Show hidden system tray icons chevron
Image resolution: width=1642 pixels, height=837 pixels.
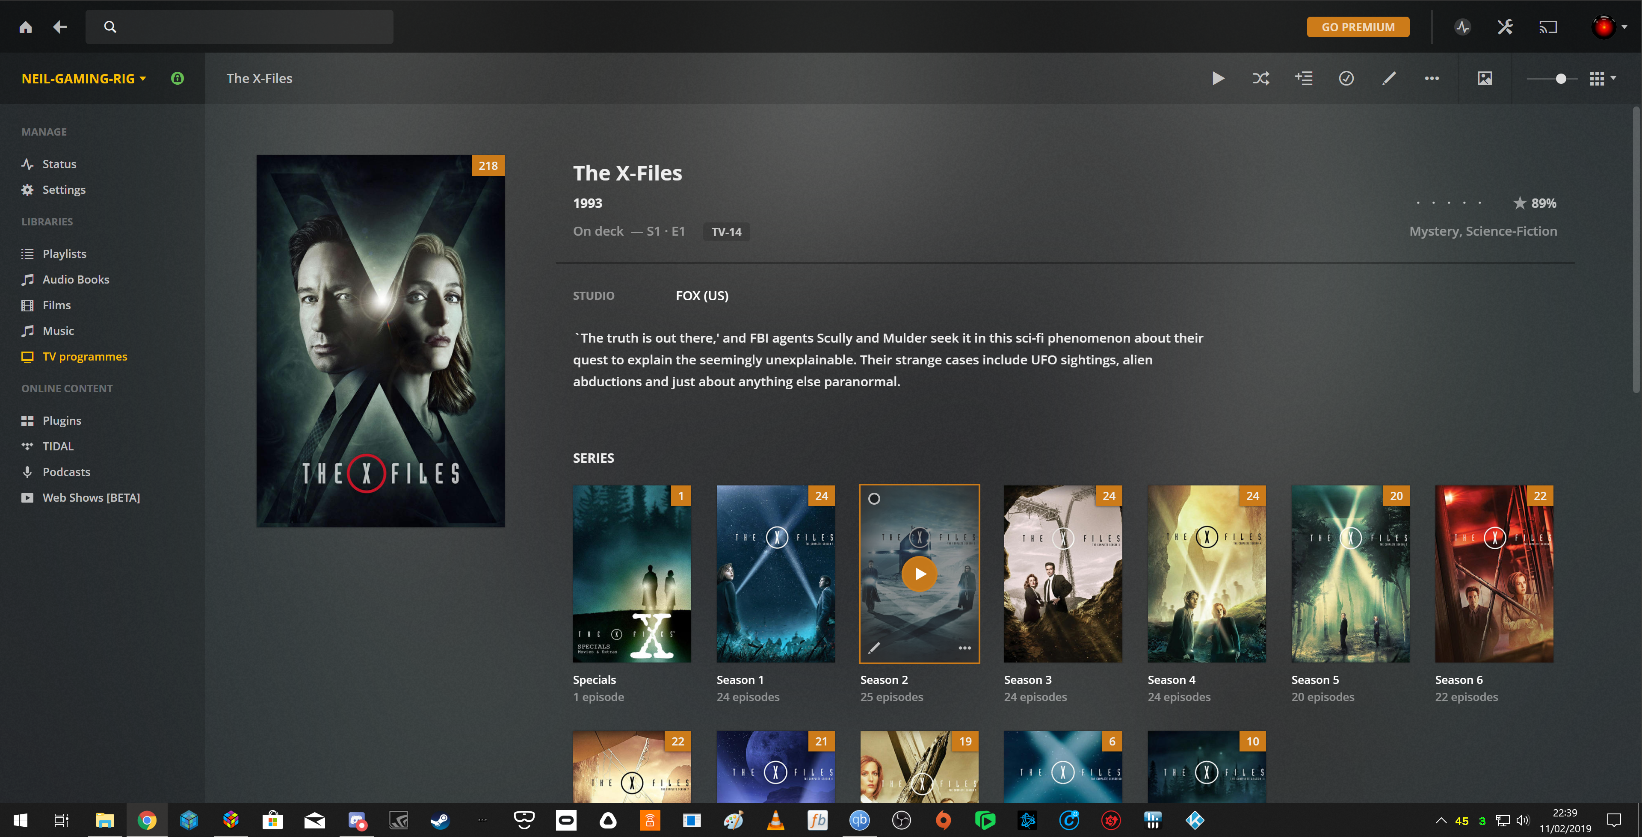[1441, 820]
